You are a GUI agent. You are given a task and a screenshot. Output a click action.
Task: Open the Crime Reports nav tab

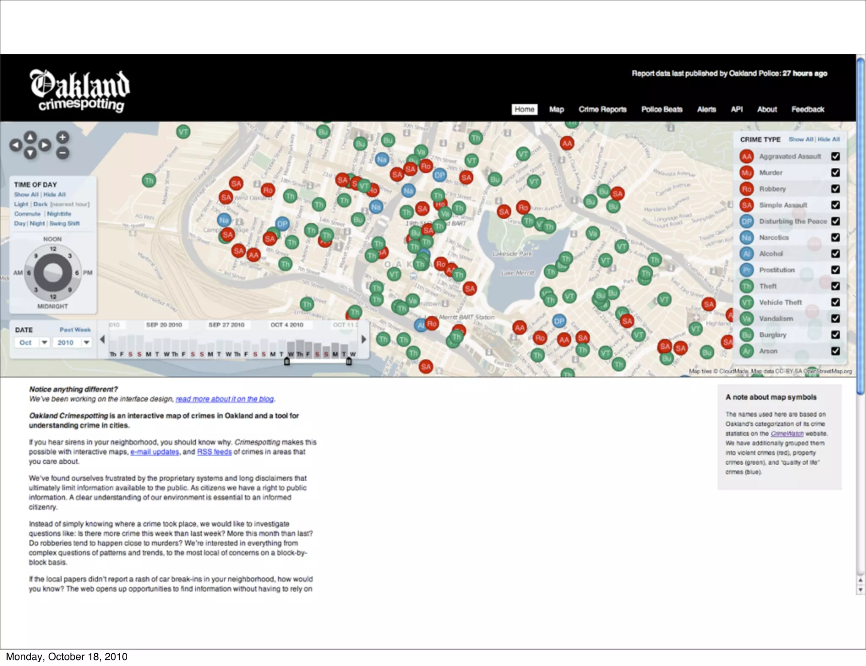602,109
